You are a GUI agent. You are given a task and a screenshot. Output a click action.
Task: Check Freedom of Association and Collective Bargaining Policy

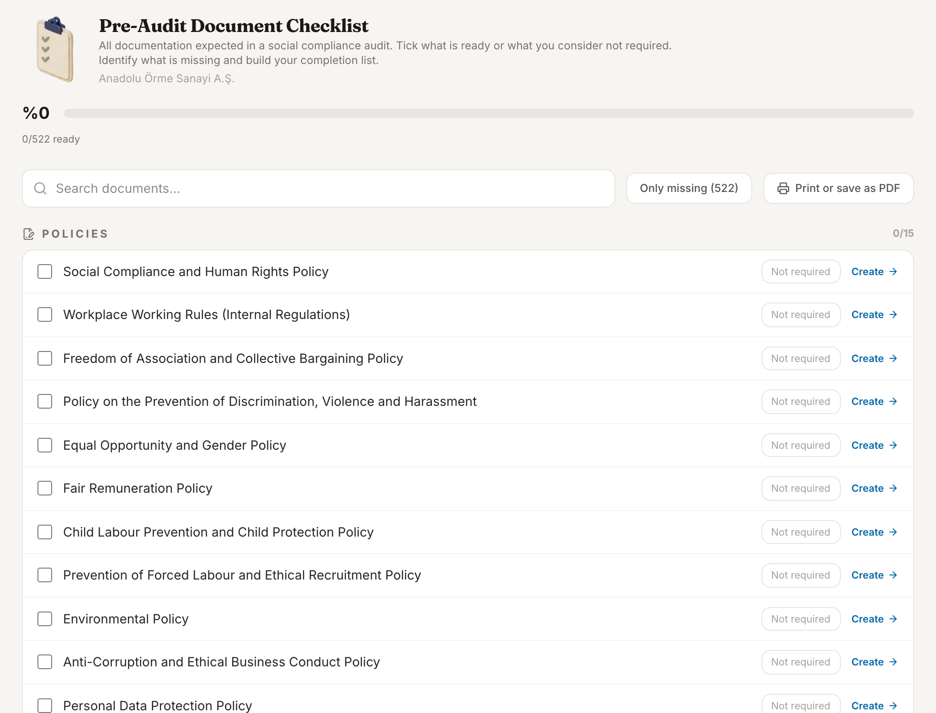point(45,358)
